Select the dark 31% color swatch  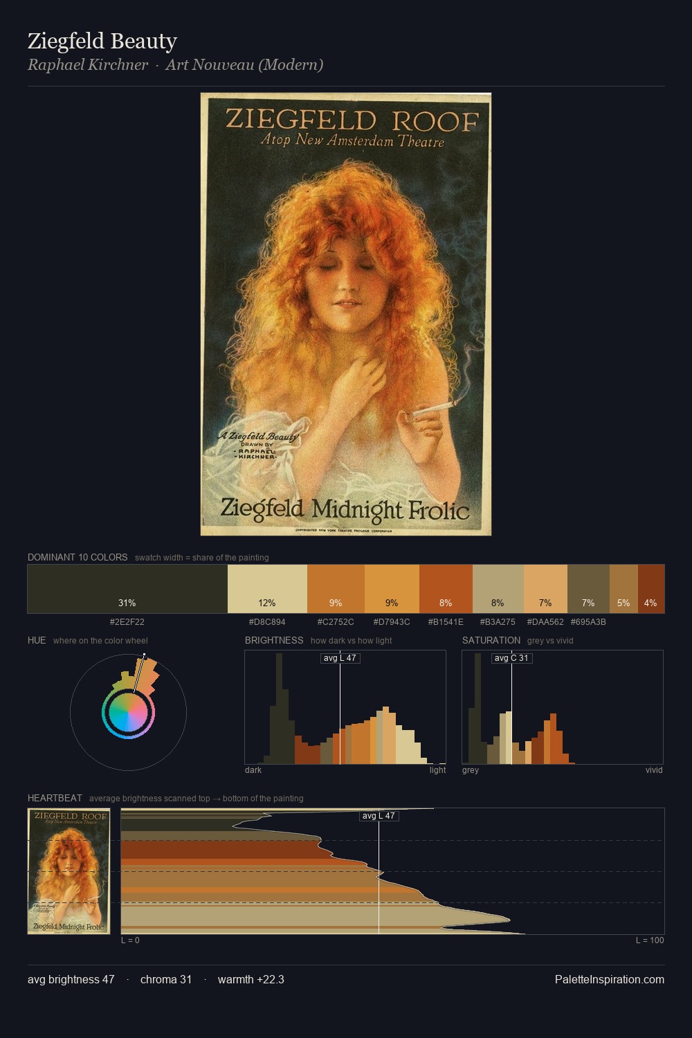pos(127,589)
